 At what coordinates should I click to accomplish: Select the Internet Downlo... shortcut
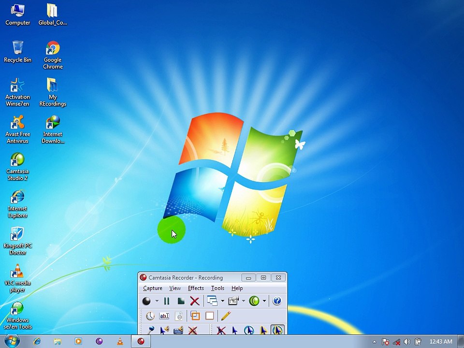click(x=53, y=130)
